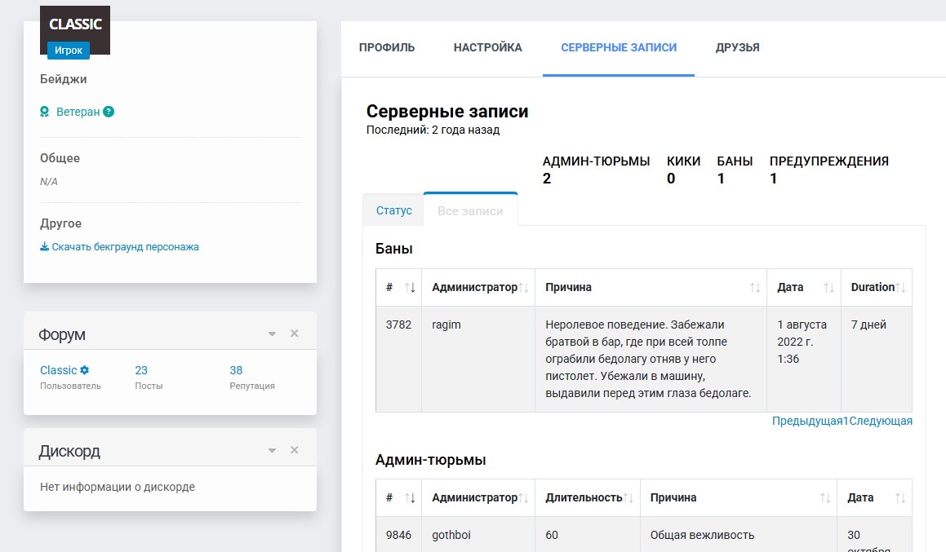Click the Veteran badge ribbon icon
Image resolution: width=946 pixels, height=552 pixels.
pyautogui.click(x=45, y=112)
